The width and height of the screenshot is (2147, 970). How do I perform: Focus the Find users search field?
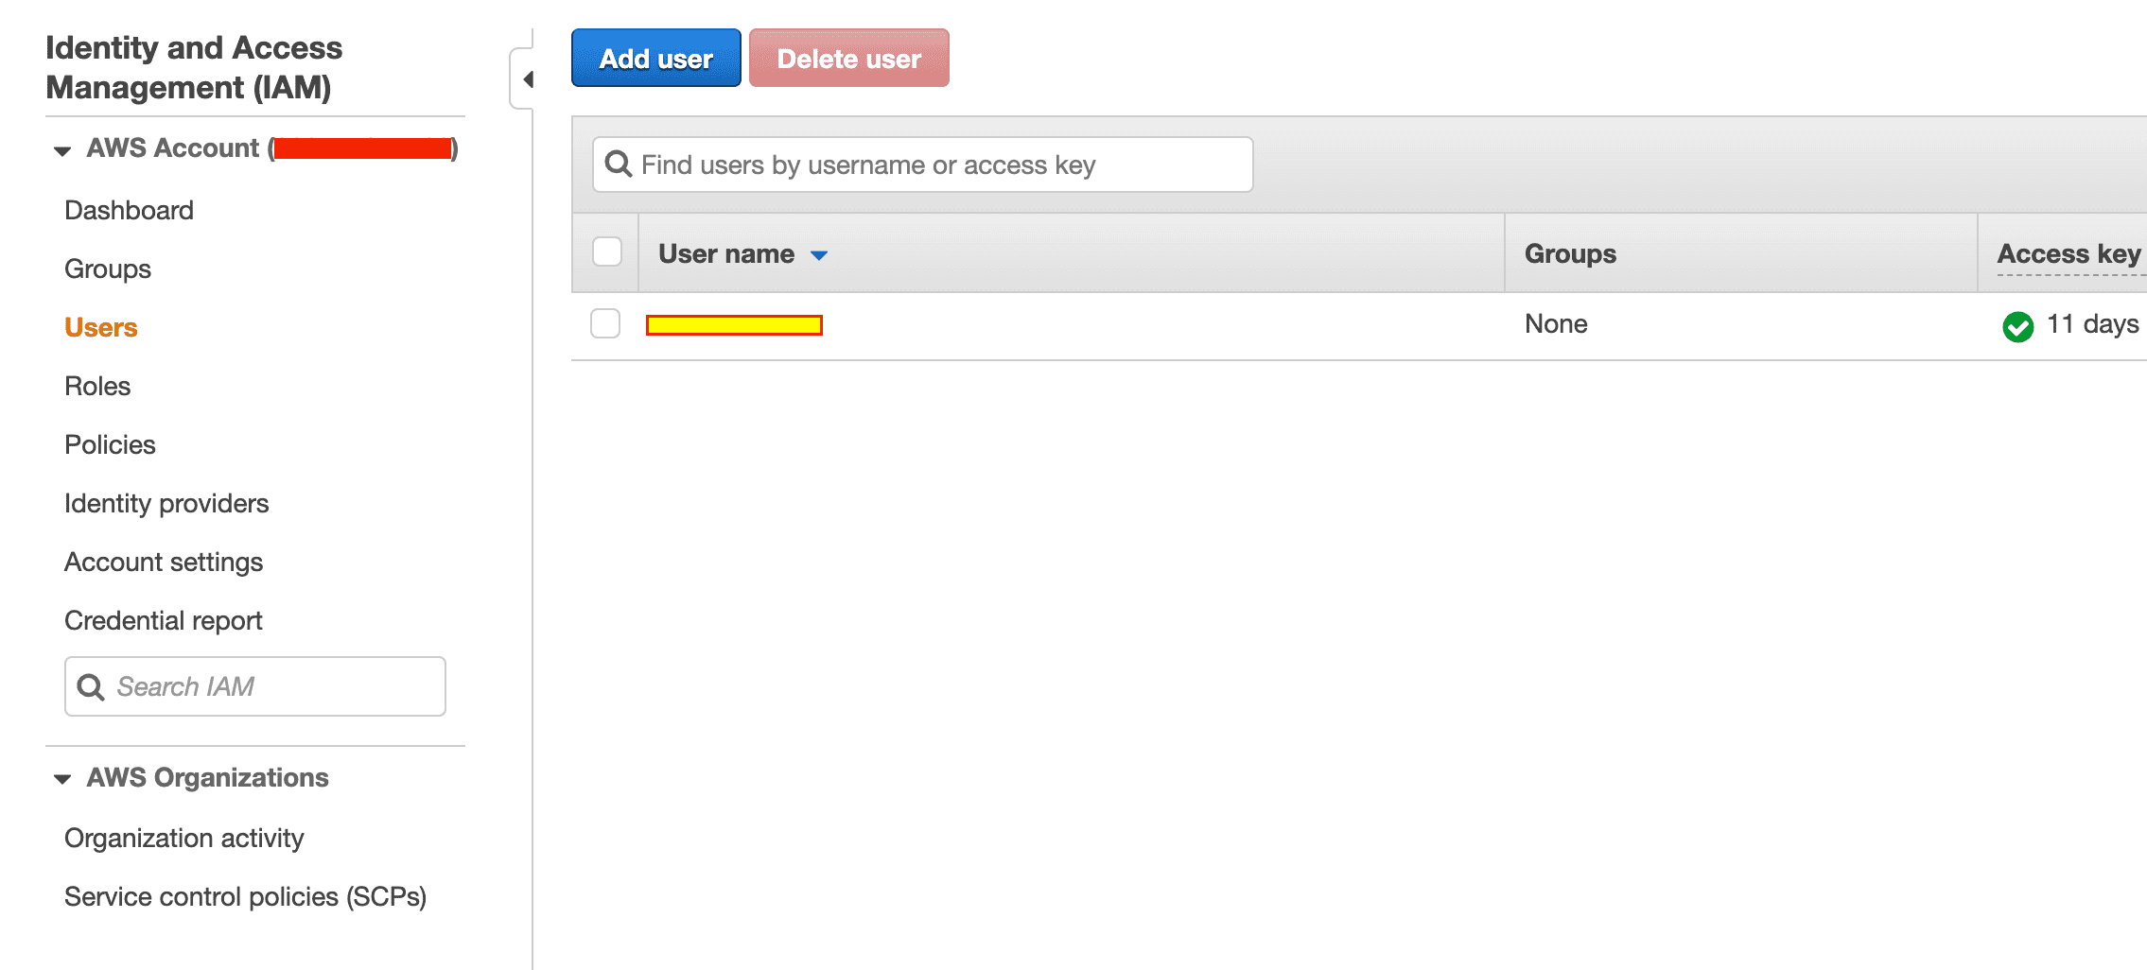click(x=922, y=165)
